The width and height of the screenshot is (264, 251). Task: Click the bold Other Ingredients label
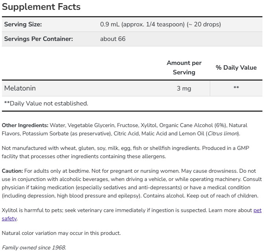[25, 125]
